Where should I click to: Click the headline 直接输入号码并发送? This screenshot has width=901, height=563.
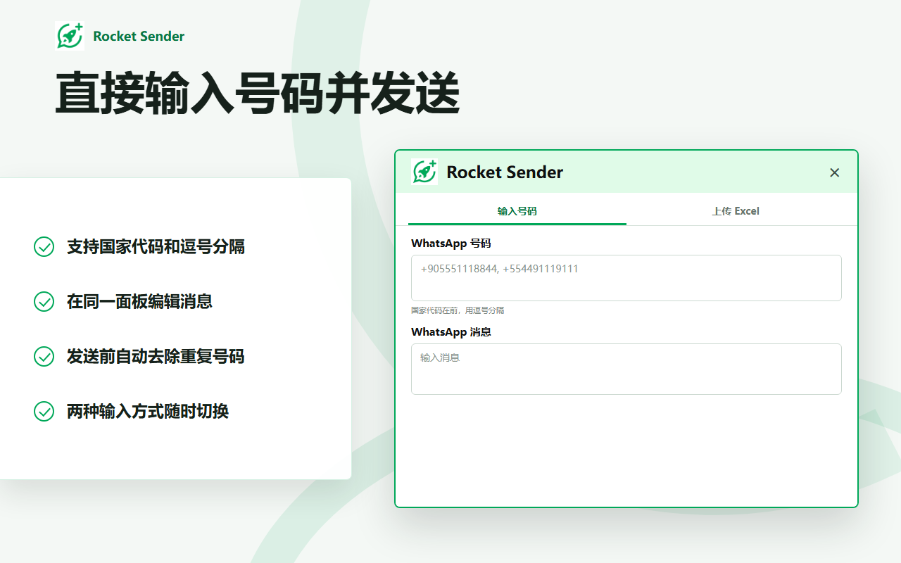[x=258, y=93]
